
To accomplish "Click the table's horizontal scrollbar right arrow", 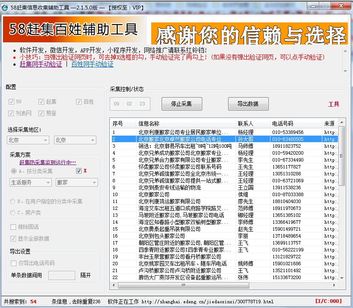I will coord(334,285).
